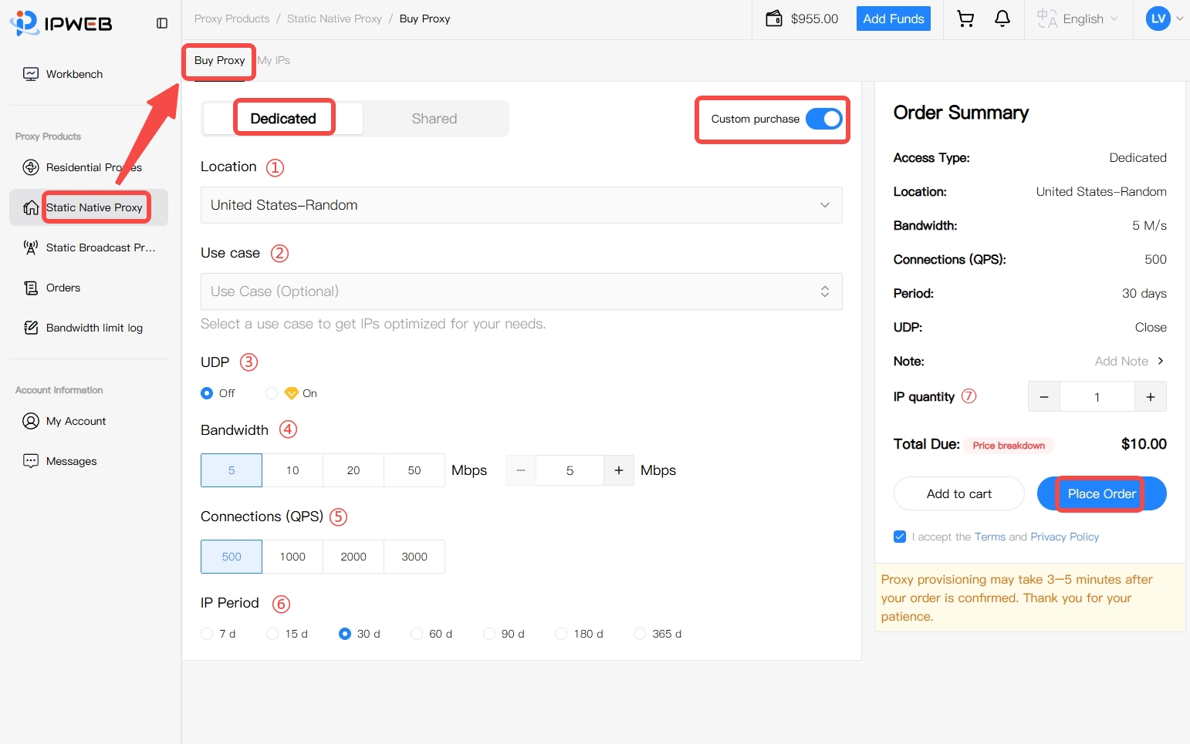The image size is (1190, 744).
Task: Click the Bandwidth limit log icon
Action: pyautogui.click(x=31, y=328)
